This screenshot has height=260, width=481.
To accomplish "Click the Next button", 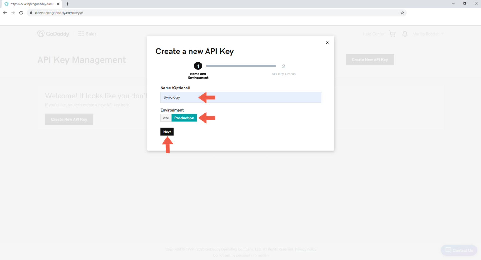I will (167, 131).
